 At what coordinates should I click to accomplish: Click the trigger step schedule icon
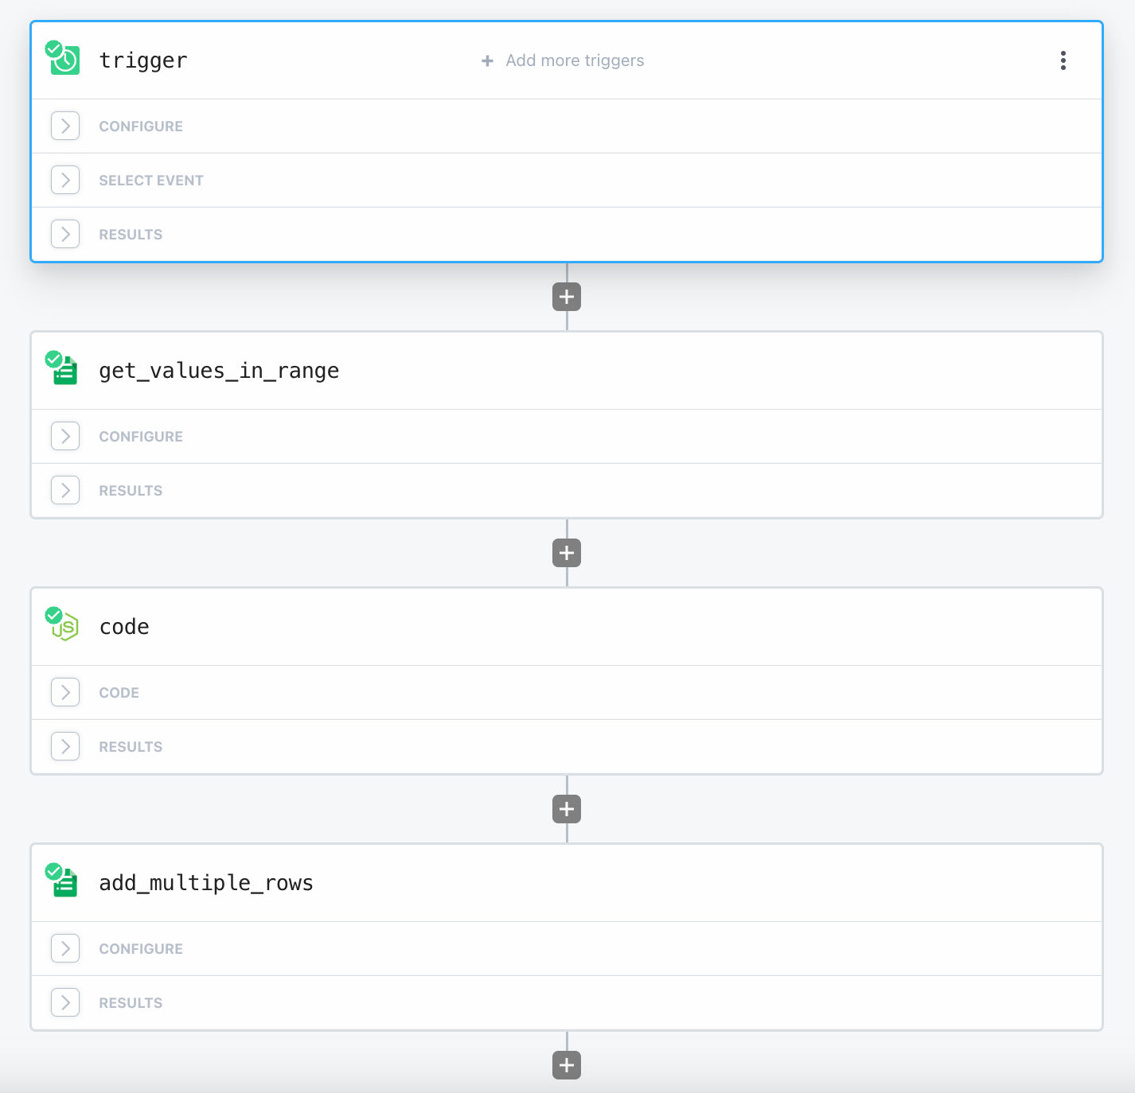(x=64, y=59)
